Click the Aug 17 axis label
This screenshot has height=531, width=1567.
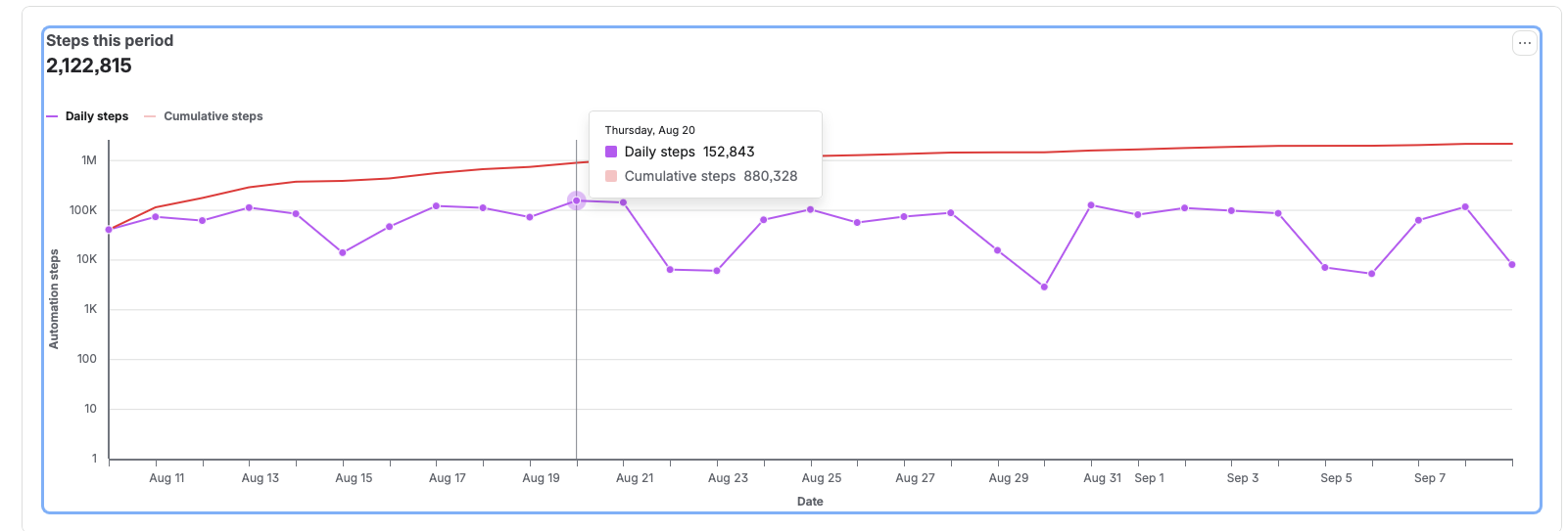pos(448,478)
